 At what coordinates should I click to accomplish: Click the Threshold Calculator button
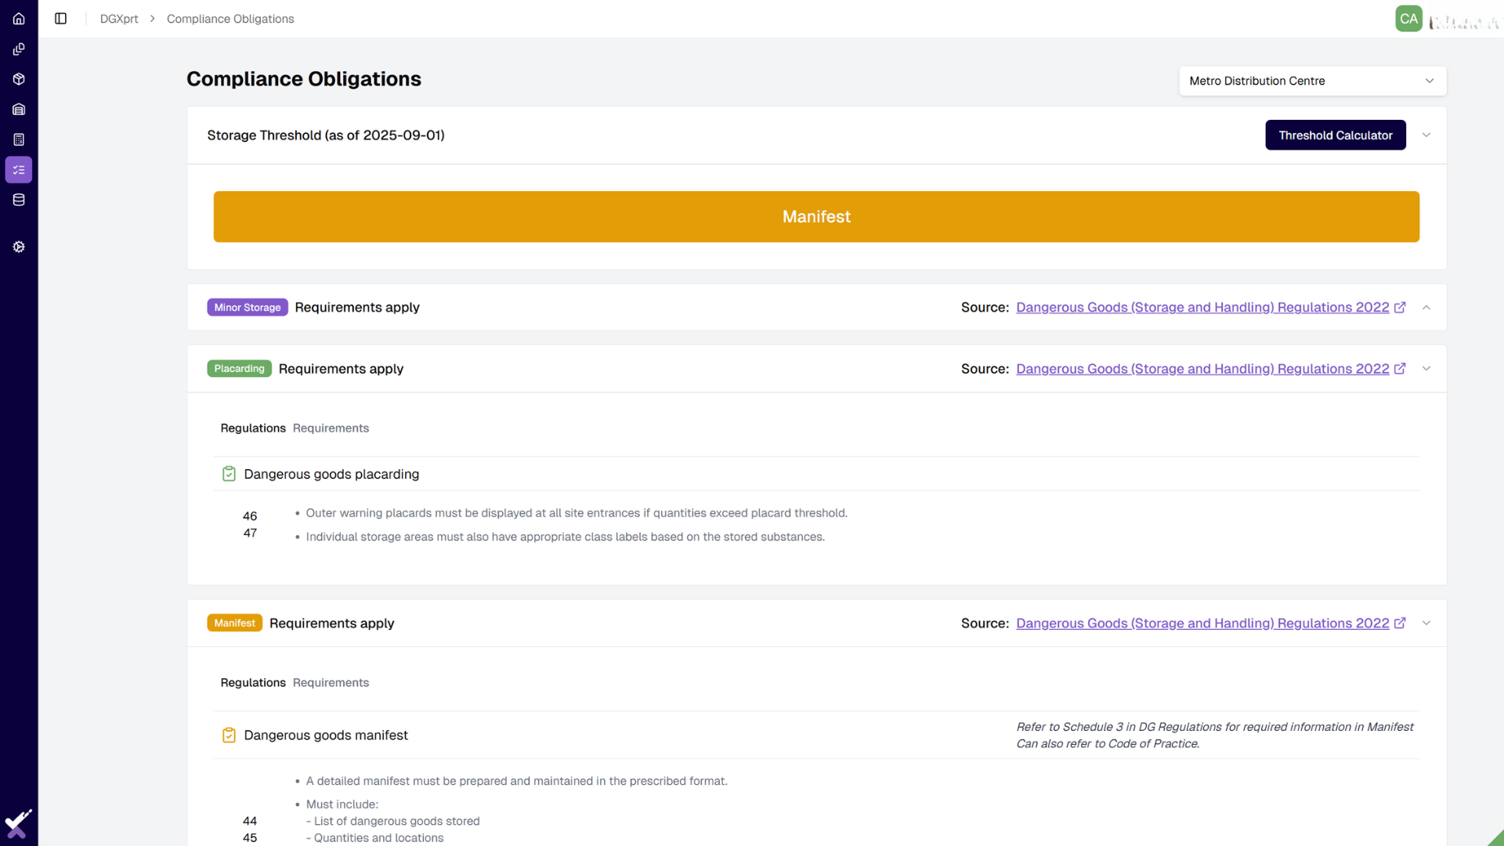[x=1335, y=135]
